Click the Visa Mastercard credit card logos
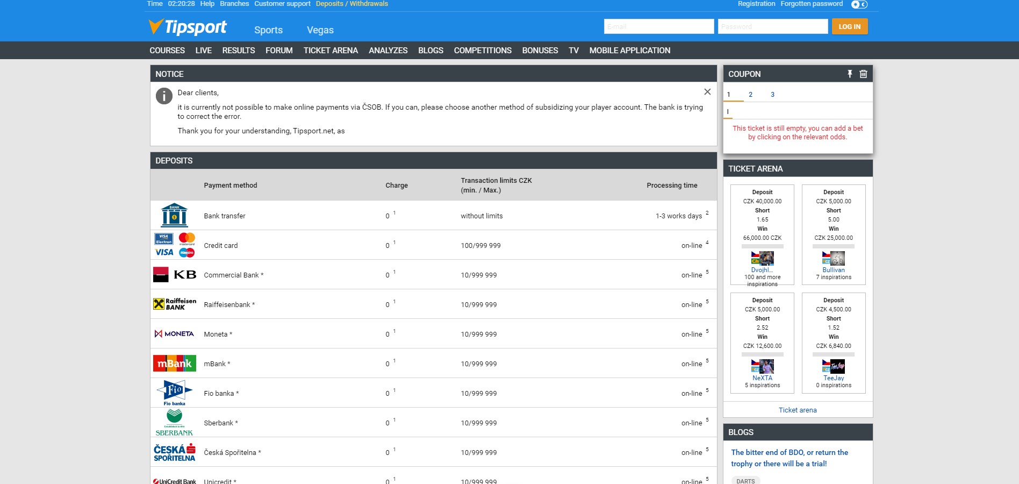 [175, 245]
